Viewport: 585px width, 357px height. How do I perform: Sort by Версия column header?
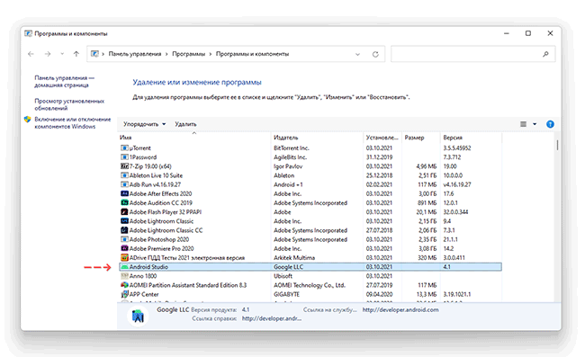(453, 138)
